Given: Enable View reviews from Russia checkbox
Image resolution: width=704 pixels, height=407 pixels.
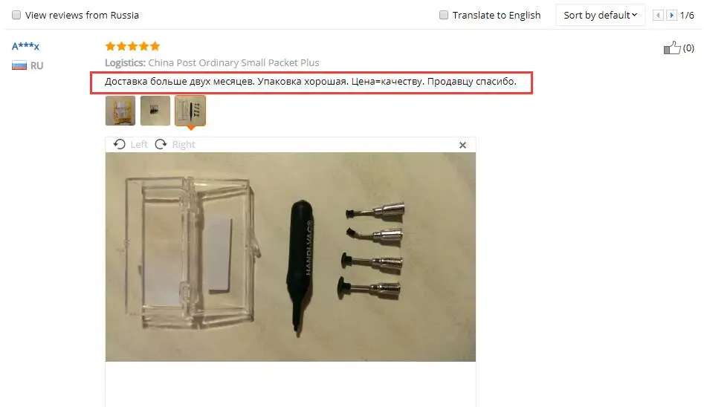Looking at the screenshot, I should coord(16,16).
